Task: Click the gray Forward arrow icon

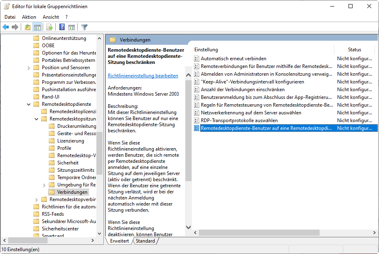Action: (x=15, y=27)
